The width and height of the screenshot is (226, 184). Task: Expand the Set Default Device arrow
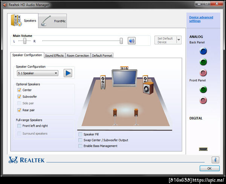click(x=179, y=40)
